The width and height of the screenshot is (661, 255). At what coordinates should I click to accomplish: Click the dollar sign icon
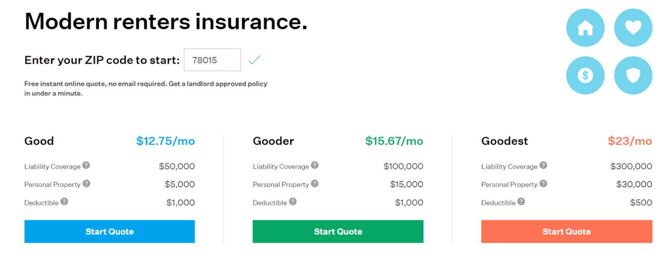point(585,75)
